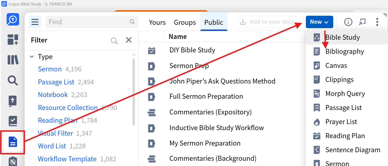
Task: Open Inductive Bible Study Workflow name
Action: 217,128
